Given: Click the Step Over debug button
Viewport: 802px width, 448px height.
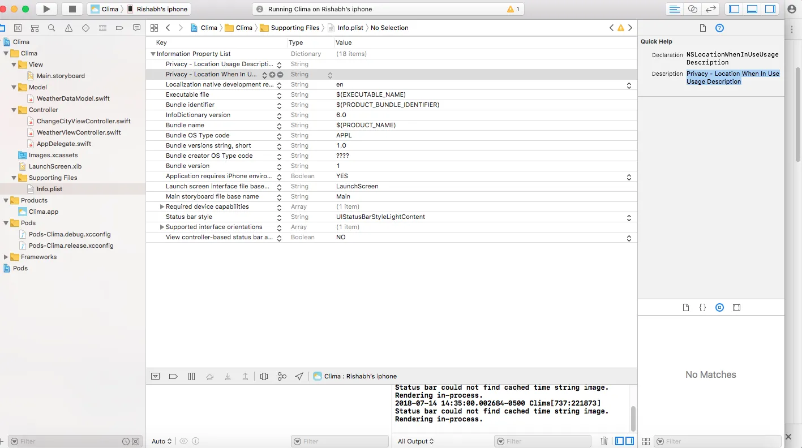Looking at the screenshot, I should click(x=209, y=376).
